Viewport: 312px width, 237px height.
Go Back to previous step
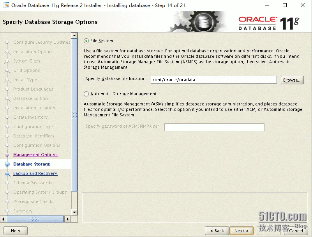pos(217,231)
